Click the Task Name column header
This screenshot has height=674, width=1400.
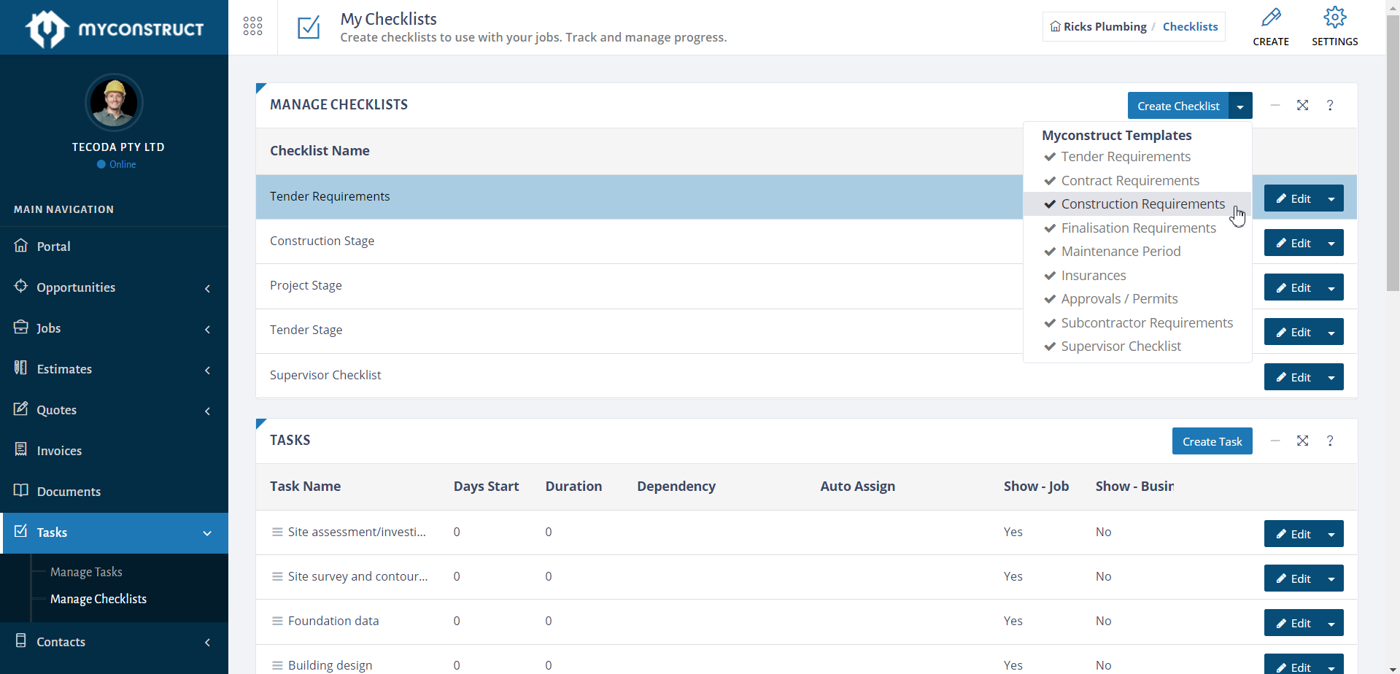click(305, 487)
